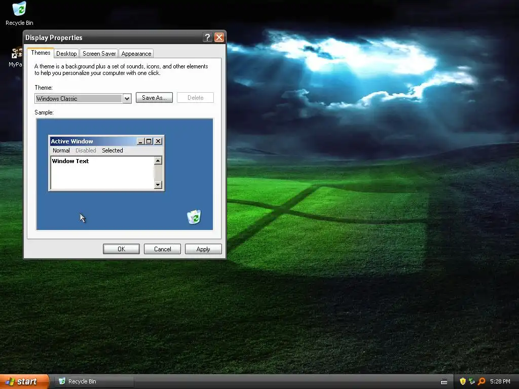
Task: Click the Window Text in the sample preview
Action: click(x=70, y=161)
